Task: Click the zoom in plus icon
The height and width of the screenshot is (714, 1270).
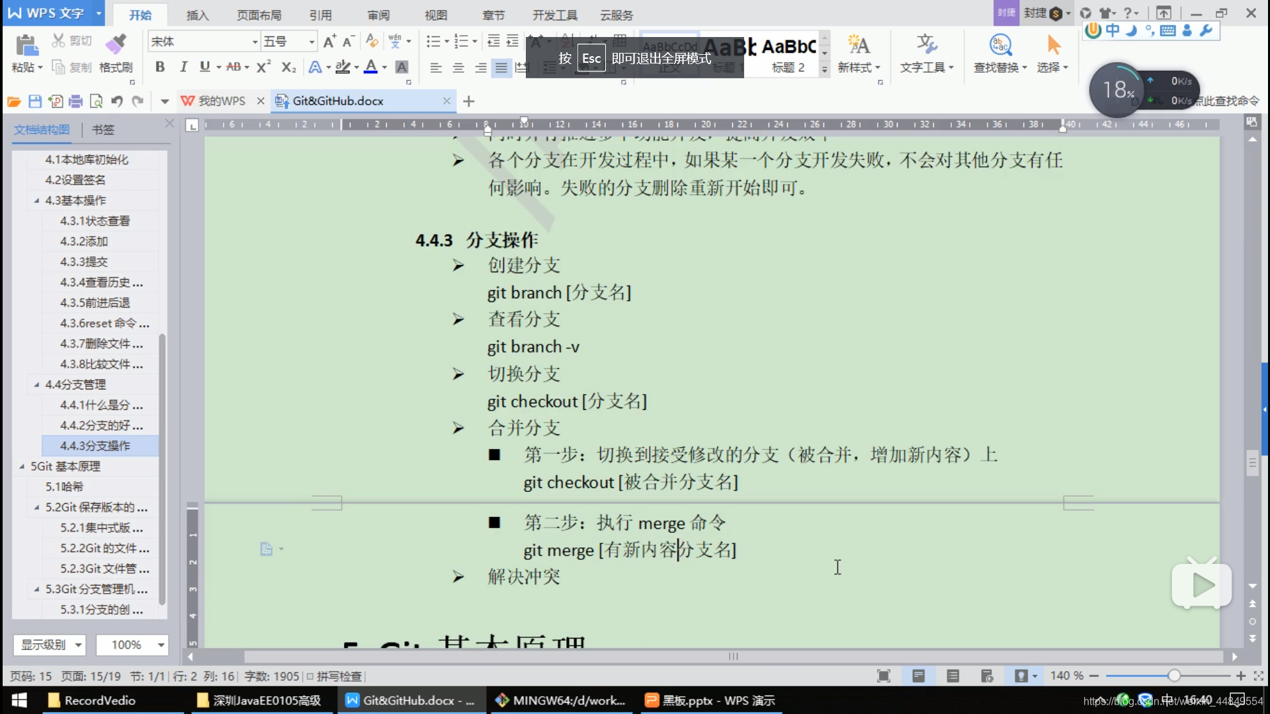Action: (x=1241, y=676)
